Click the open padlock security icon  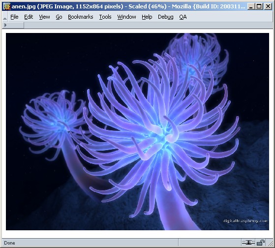tap(261, 243)
